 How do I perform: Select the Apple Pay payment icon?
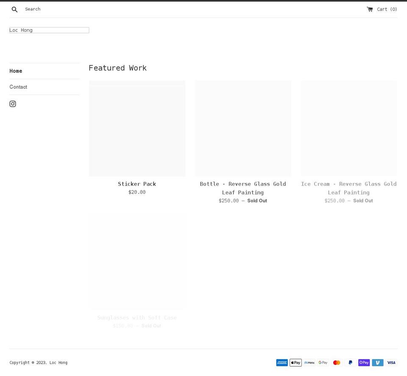pyautogui.click(x=295, y=362)
